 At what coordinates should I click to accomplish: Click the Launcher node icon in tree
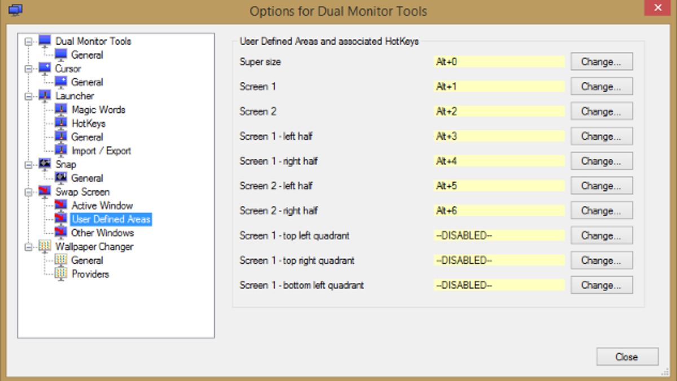[x=45, y=97]
